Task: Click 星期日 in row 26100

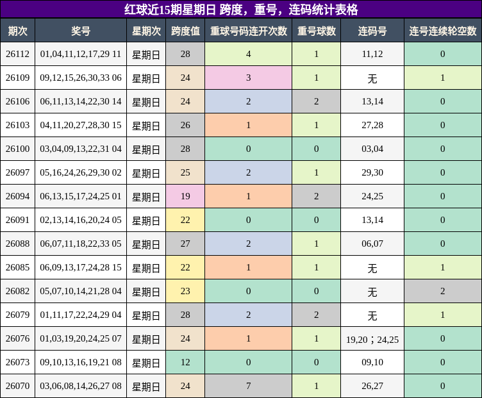Action: [x=146, y=150]
